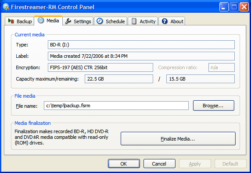Click the Finalize Media button
Viewport: 251px width, 173px height.
[x=178, y=139]
